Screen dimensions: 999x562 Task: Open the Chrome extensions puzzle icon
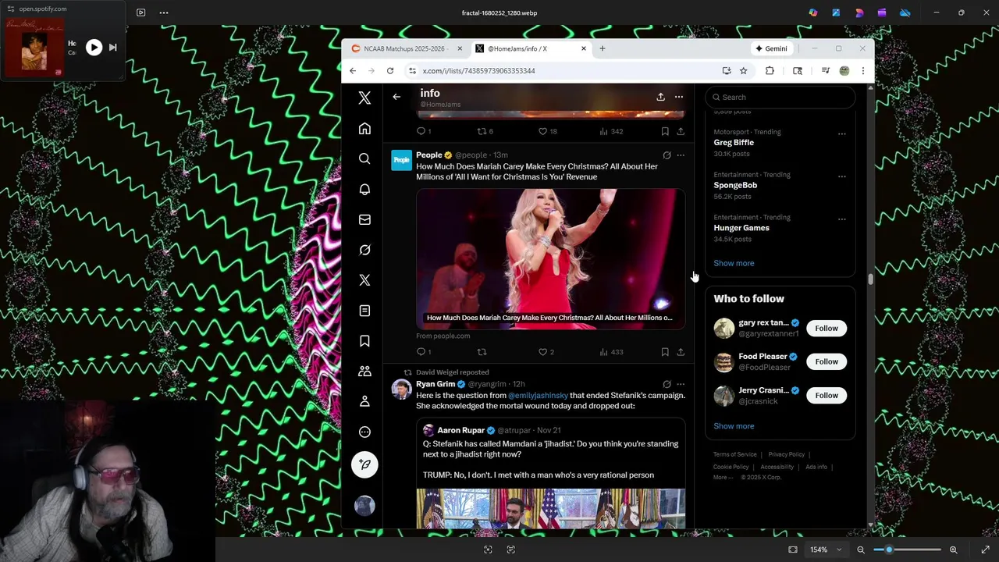(770, 71)
